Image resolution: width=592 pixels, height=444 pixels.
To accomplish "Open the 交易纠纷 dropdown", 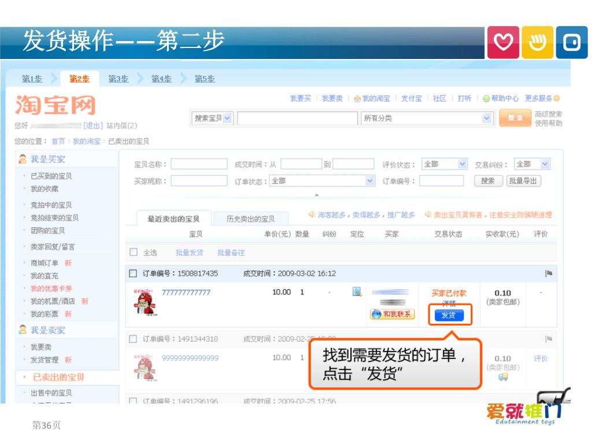I will click(x=532, y=164).
